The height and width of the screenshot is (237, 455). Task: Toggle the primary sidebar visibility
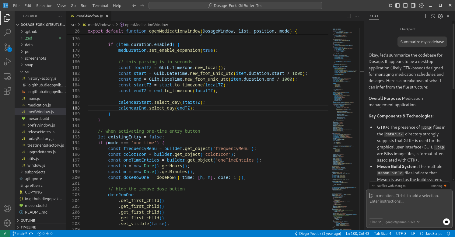point(397,5)
